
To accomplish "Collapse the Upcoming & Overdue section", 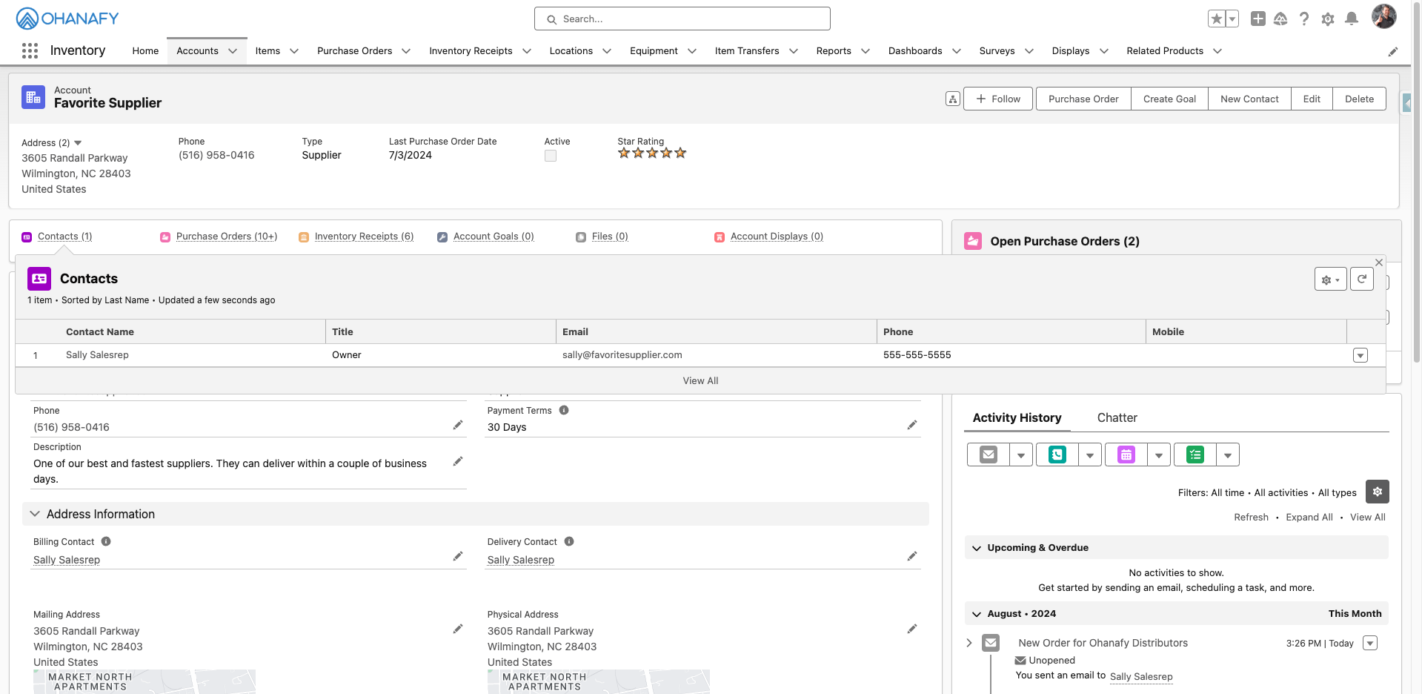I will pyautogui.click(x=977, y=548).
